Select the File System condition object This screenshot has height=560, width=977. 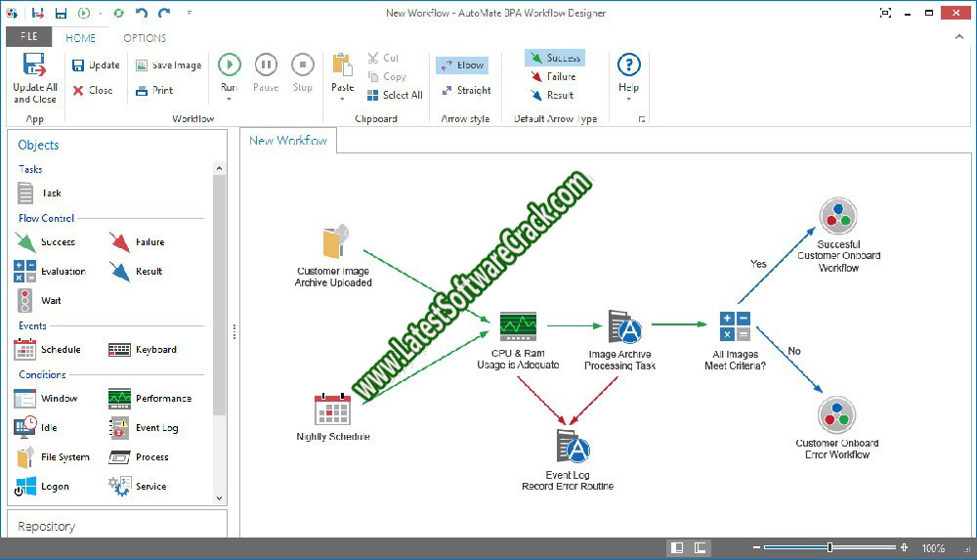pos(53,457)
